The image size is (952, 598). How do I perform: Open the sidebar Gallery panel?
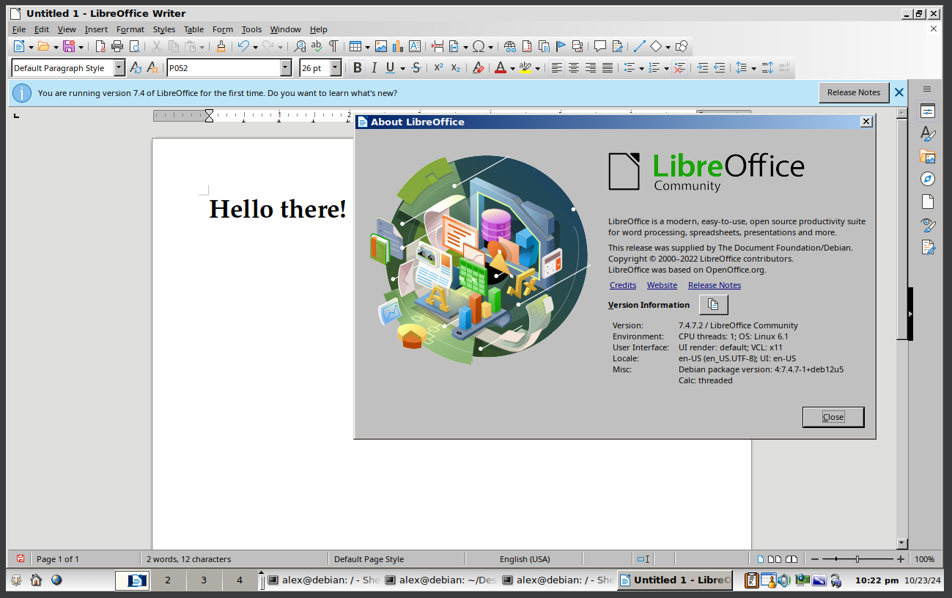point(928,157)
